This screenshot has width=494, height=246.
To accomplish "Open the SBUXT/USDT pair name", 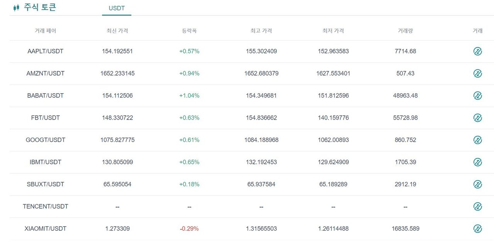I will point(46,184).
